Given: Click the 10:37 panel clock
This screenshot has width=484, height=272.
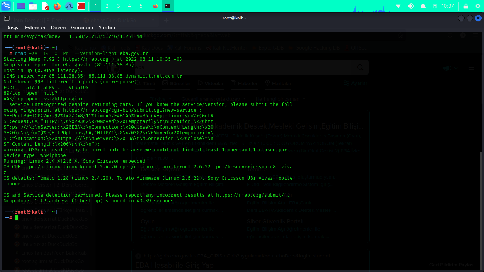Looking at the screenshot, I should [x=448, y=6].
